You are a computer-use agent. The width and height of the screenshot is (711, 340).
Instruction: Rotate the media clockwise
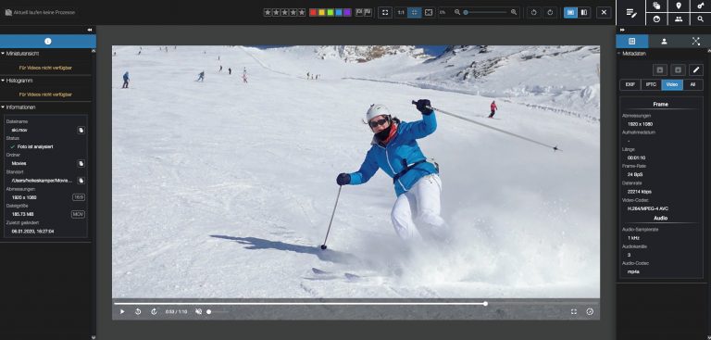[550, 13]
